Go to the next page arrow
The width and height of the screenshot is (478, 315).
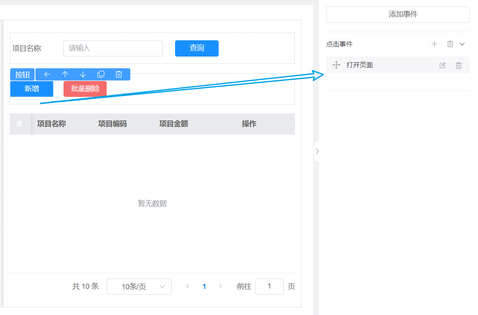pos(221,287)
